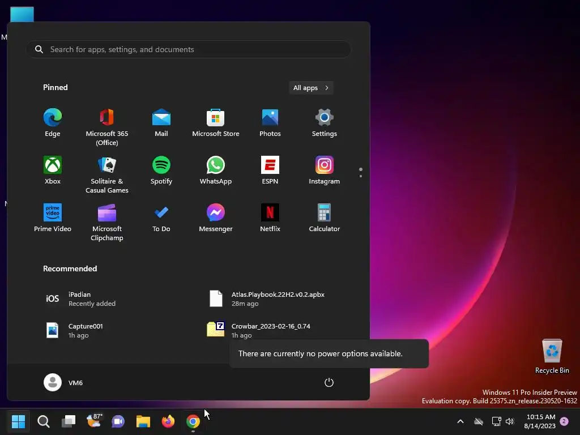Viewport: 580px width, 435px height.
Task: Launch Spotify from pinned apps
Action: [x=161, y=170]
